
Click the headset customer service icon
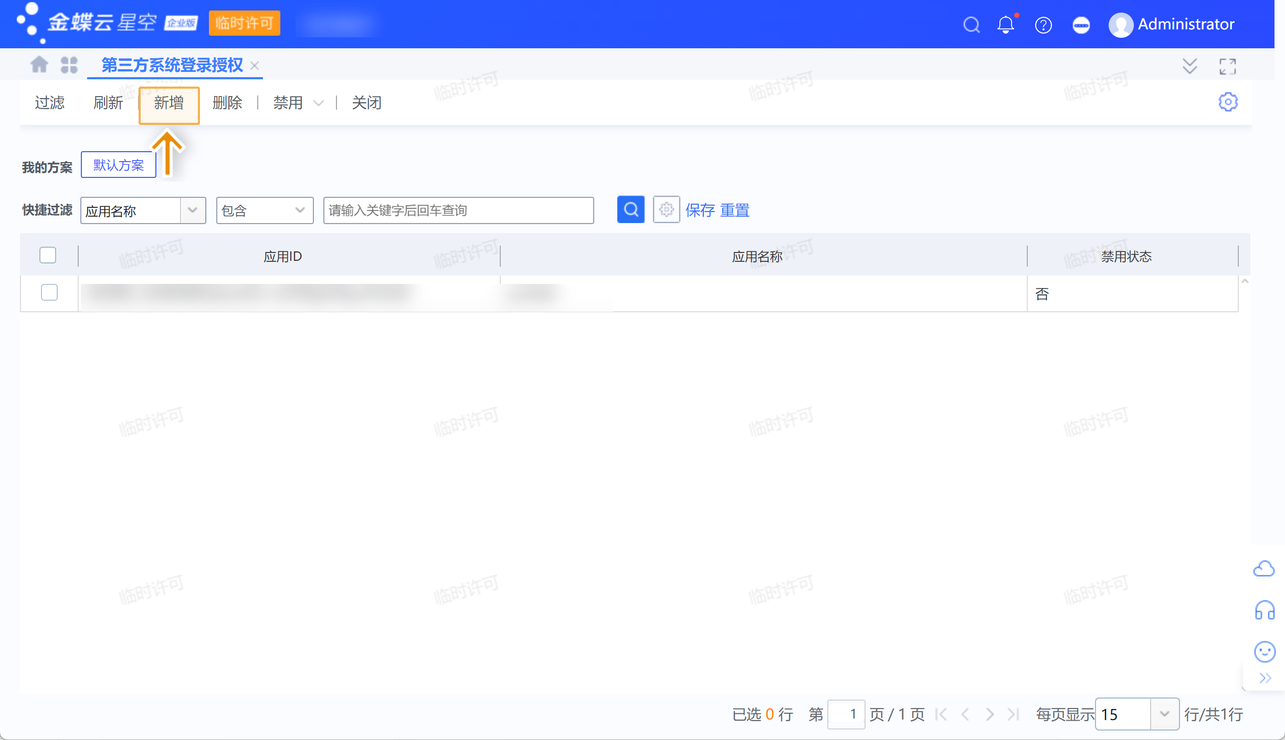(1265, 610)
